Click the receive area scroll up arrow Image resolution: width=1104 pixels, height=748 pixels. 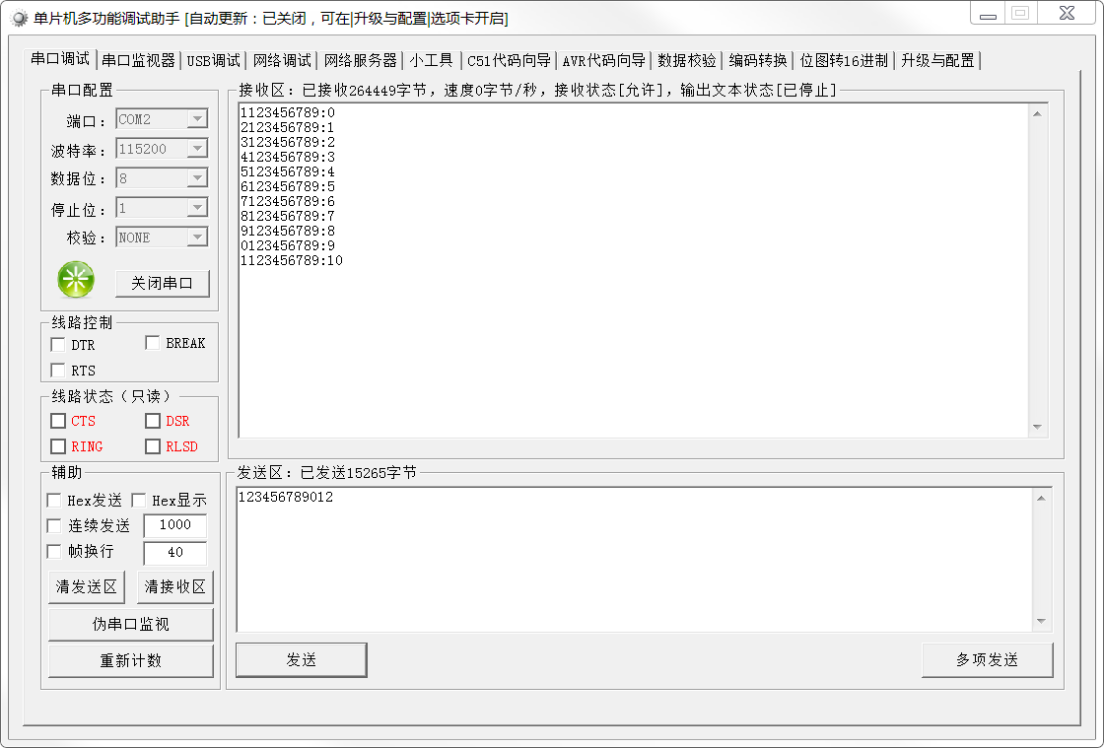tap(1037, 113)
